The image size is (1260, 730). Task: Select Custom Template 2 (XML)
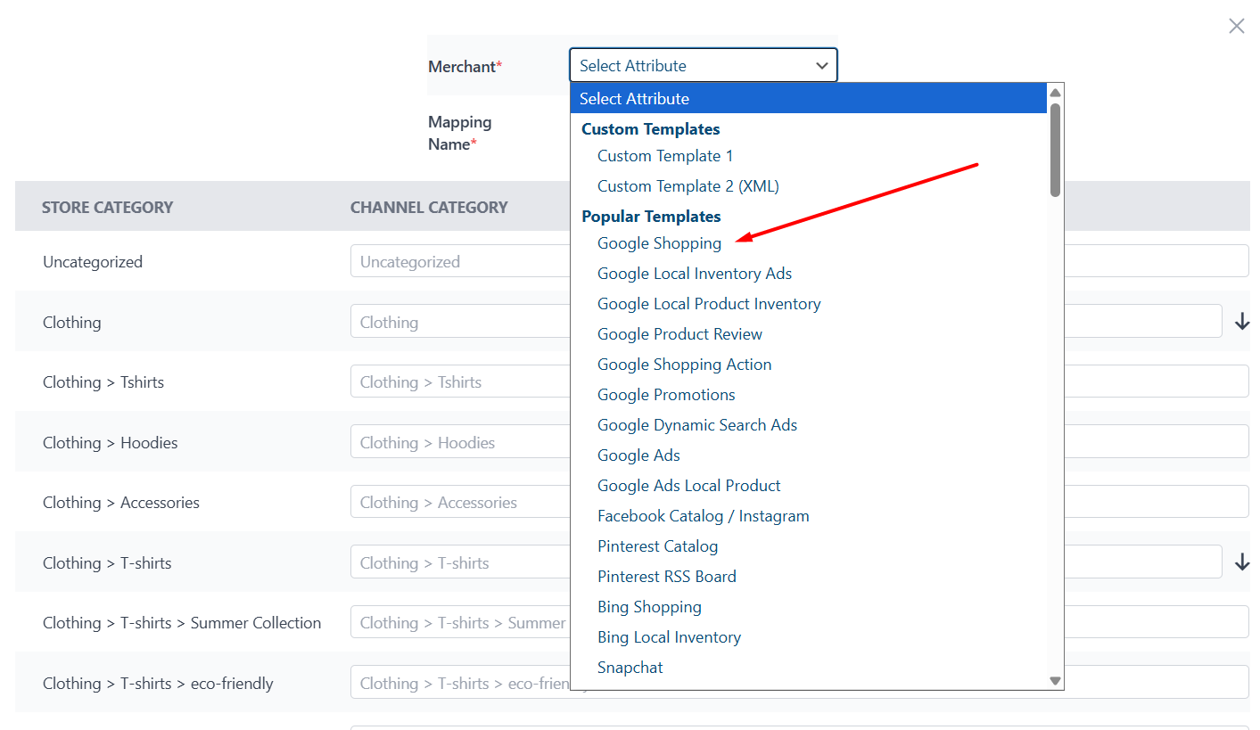click(688, 186)
